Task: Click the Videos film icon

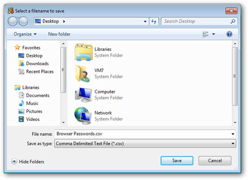Action: point(21,119)
